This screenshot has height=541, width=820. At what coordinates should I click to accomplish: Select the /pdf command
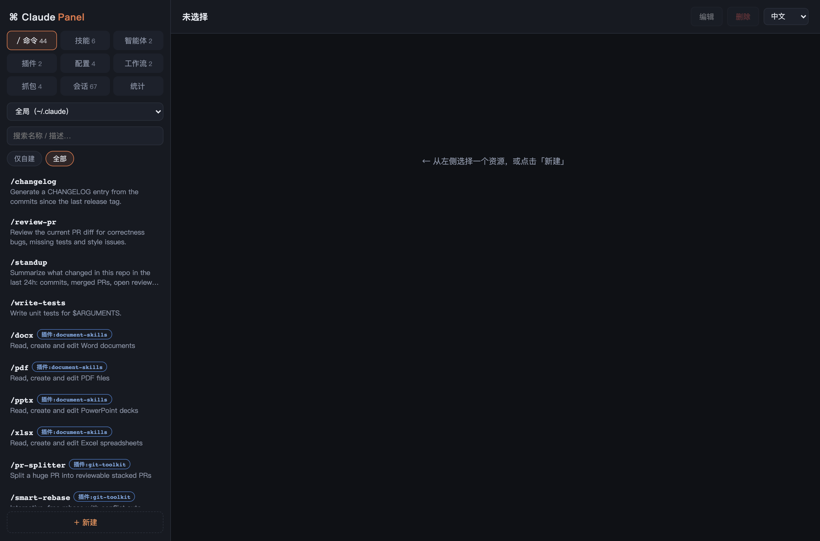(x=85, y=373)
